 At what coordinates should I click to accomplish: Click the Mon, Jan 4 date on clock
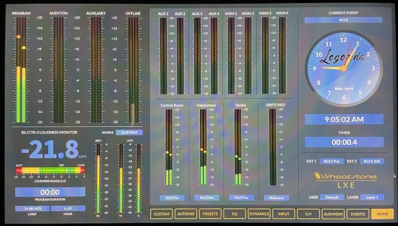click(x=344, y=89)
